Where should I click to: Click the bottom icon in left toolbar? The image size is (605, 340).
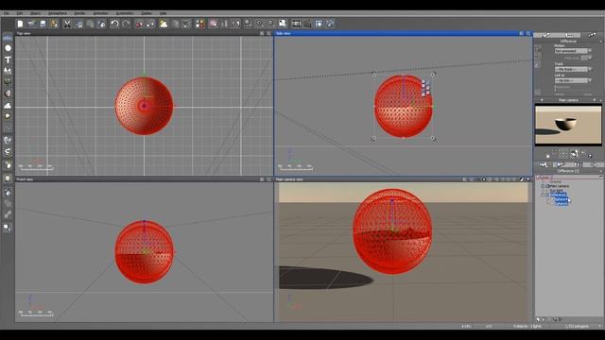point(8,227)
